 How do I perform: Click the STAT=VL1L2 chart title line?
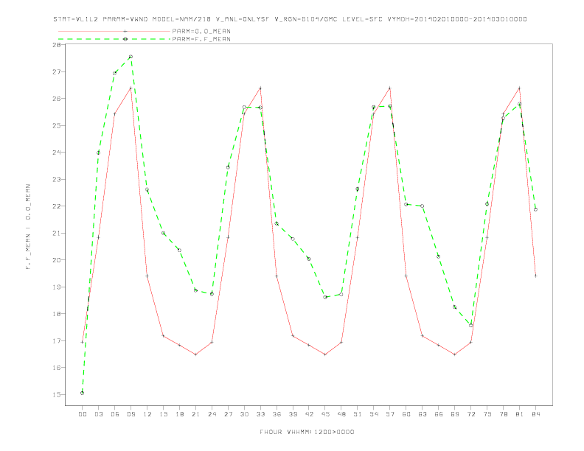(x=290, y=19)
